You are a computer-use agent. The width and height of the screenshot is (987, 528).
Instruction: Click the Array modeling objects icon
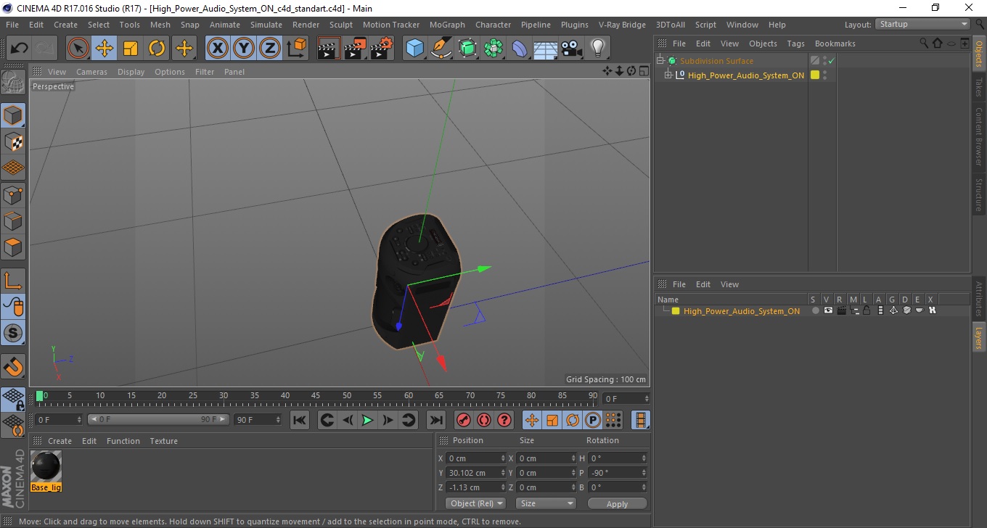(x=493, y=49)
